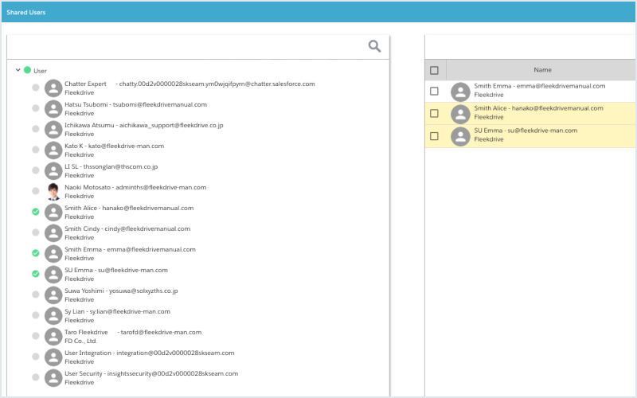Click FD Co., Ltd. company text

(x=81, y=341)
